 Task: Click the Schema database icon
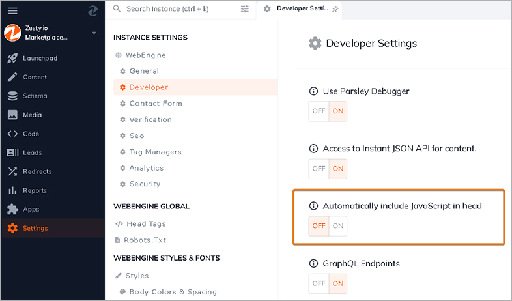pyautogui.click(x=12, y=96)
